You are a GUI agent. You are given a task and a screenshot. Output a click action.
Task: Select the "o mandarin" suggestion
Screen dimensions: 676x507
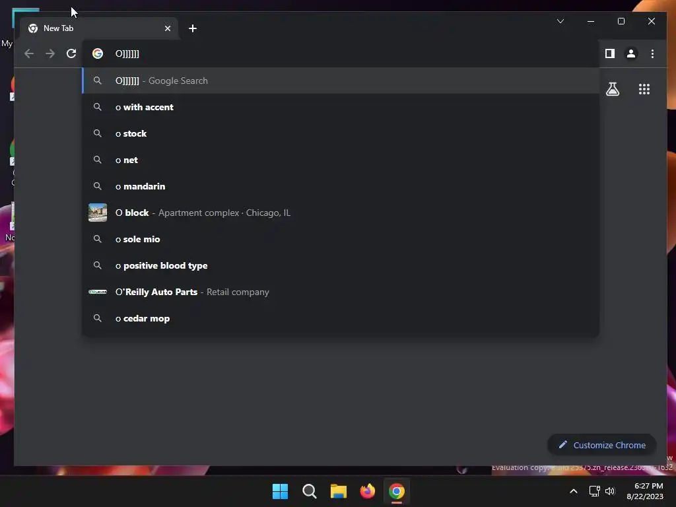pos(341,186)
